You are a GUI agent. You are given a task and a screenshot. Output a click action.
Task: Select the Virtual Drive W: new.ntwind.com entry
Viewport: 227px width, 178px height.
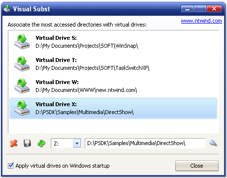click(113, 86)
